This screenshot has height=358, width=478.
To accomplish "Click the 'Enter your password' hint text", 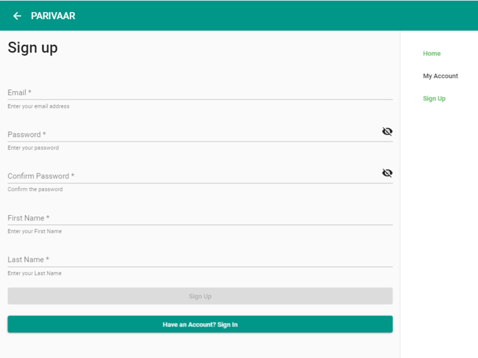I will tap(33, 148).
